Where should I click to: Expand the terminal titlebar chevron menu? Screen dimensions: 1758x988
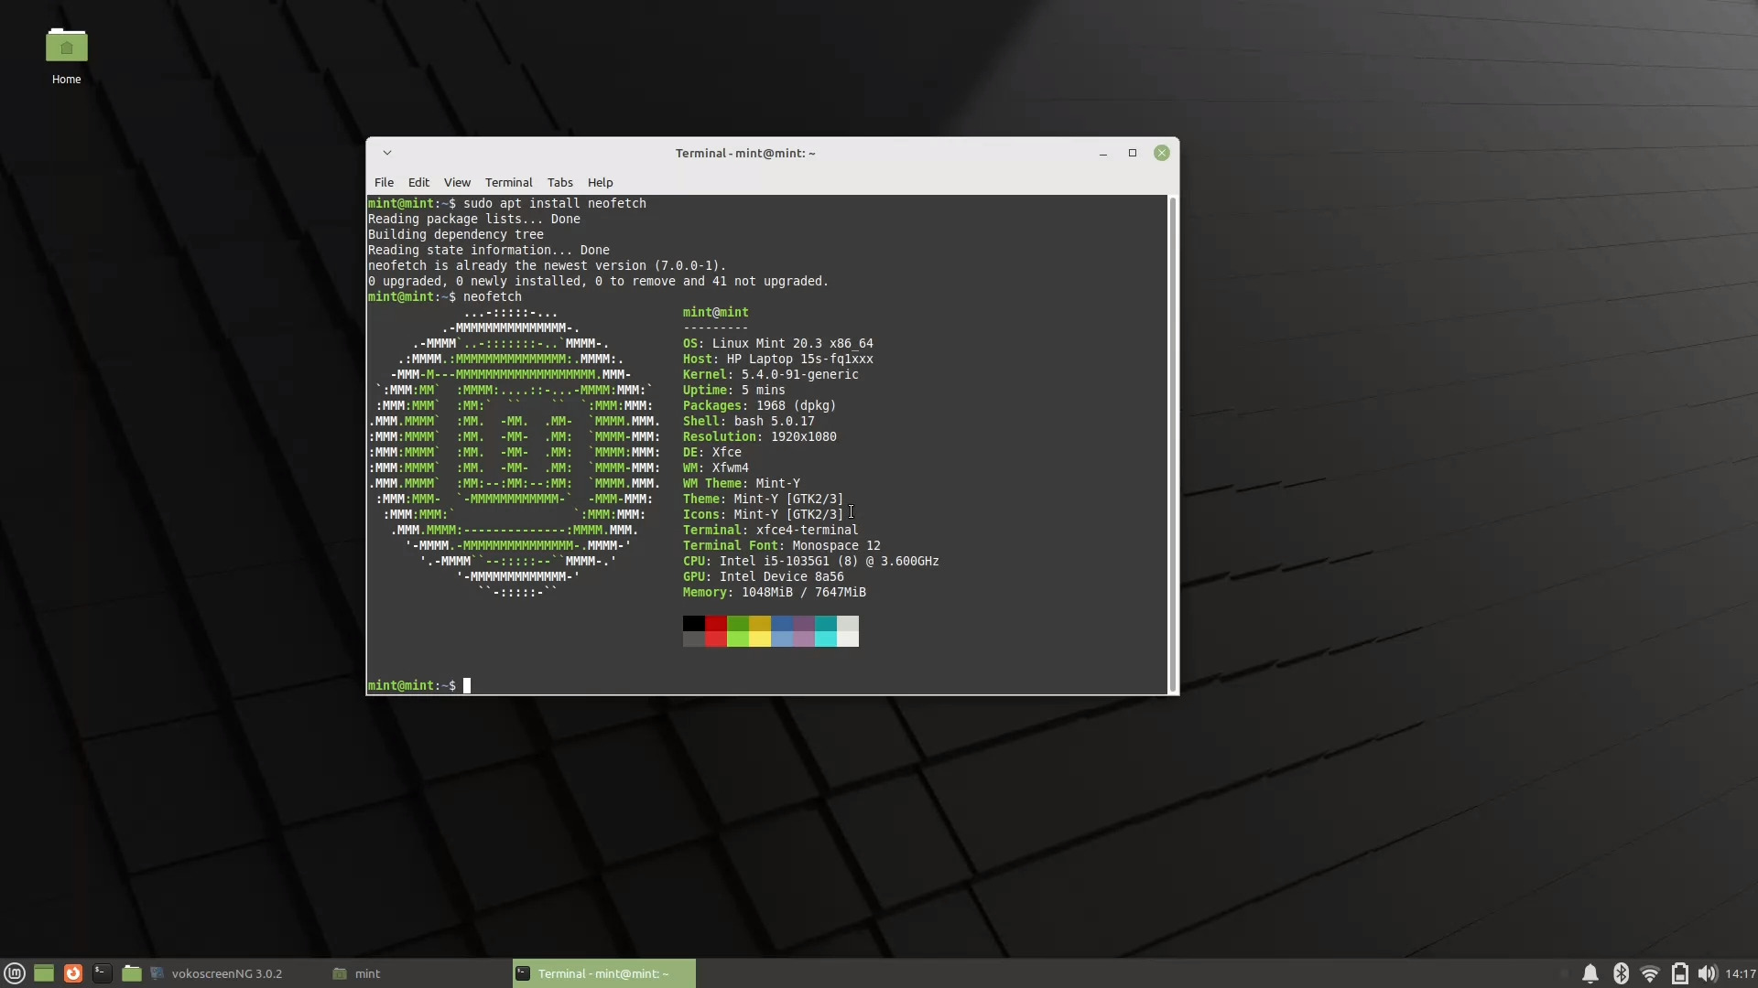tap(387, 153)
